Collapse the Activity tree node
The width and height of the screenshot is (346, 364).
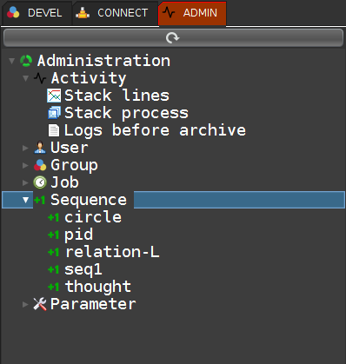pos(25,78)
